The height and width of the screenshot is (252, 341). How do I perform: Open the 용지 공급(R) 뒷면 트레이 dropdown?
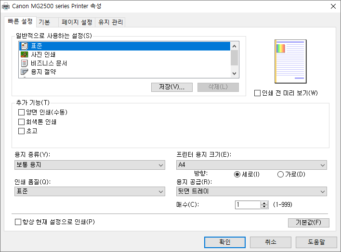tap(251, 191)
